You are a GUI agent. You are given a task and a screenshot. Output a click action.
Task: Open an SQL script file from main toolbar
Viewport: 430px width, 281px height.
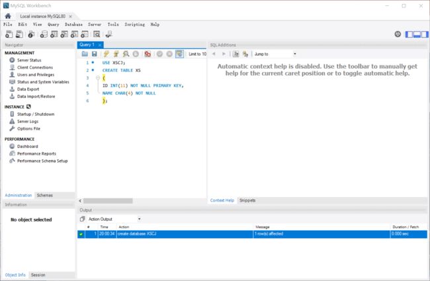coord(19,34)
